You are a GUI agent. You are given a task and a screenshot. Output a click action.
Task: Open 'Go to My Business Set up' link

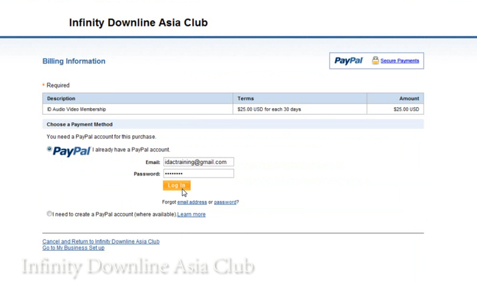(x=73, y=248)
